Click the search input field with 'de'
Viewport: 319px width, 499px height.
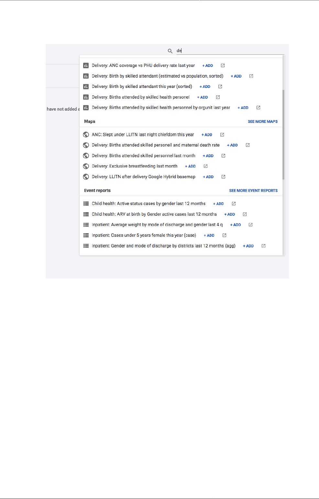230,51
